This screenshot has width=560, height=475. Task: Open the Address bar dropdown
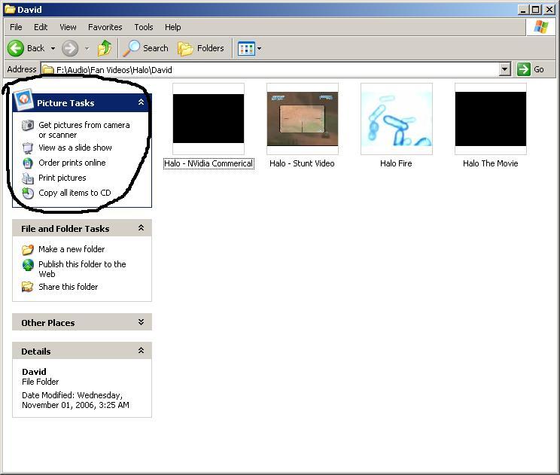point(504,69)
